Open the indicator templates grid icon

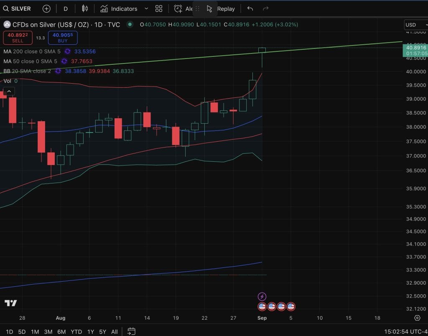pyautogui.click(x=159, y=9)
